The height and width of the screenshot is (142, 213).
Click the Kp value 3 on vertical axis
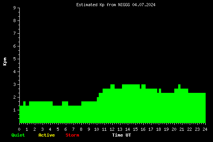coord(15,85)
